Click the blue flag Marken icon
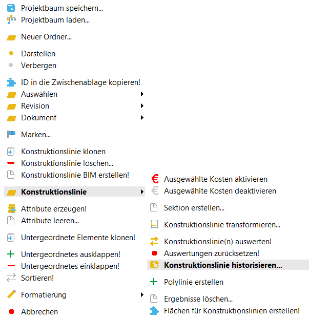Image resolution: width=309 pixels, height=319 pixels. (11, 135)
